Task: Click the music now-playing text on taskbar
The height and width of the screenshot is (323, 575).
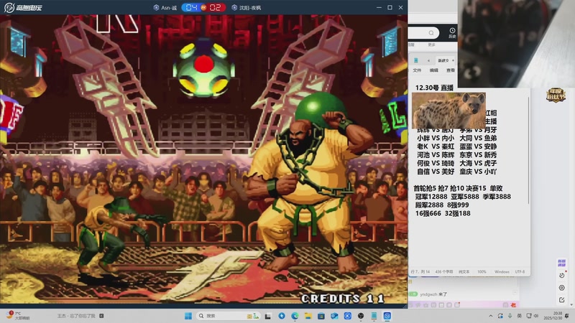Action: click(x=76, y=316)
